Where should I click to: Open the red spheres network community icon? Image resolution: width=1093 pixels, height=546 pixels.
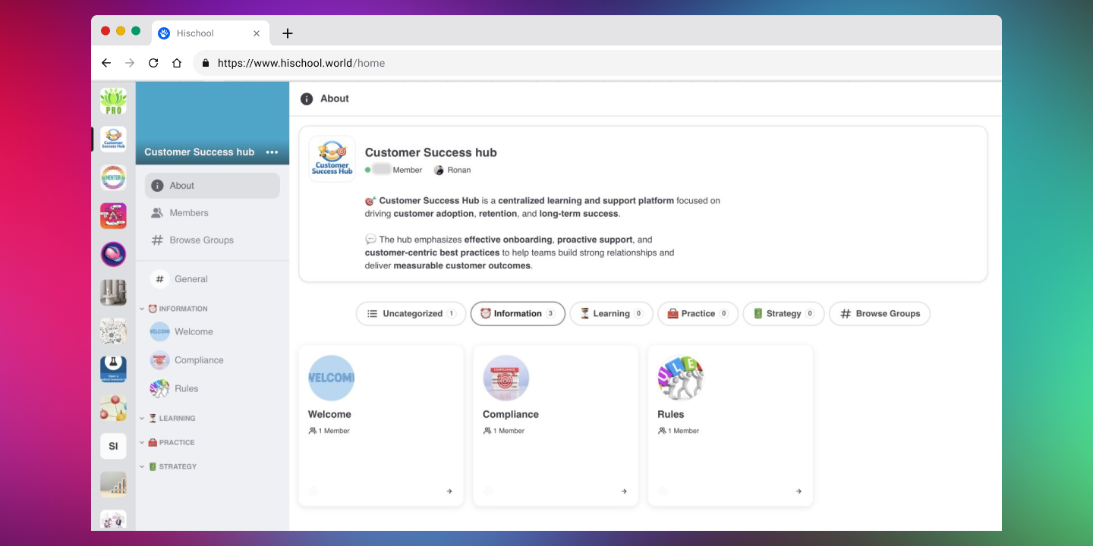[x=113, y=407]
